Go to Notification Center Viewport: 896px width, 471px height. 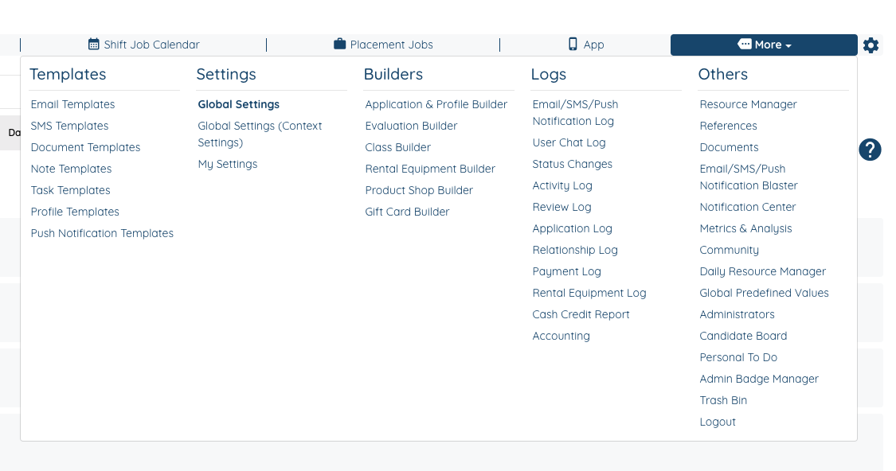(748, 207)
